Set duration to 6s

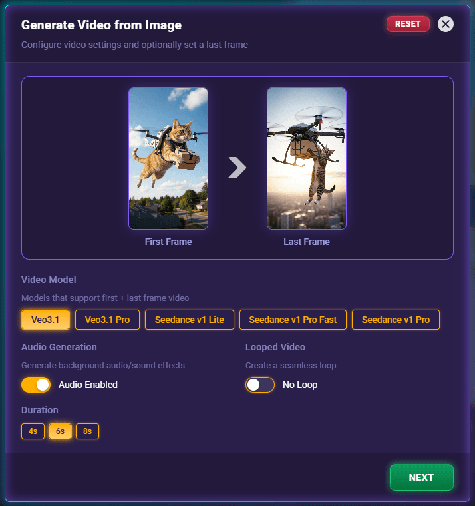click(60, 431)
